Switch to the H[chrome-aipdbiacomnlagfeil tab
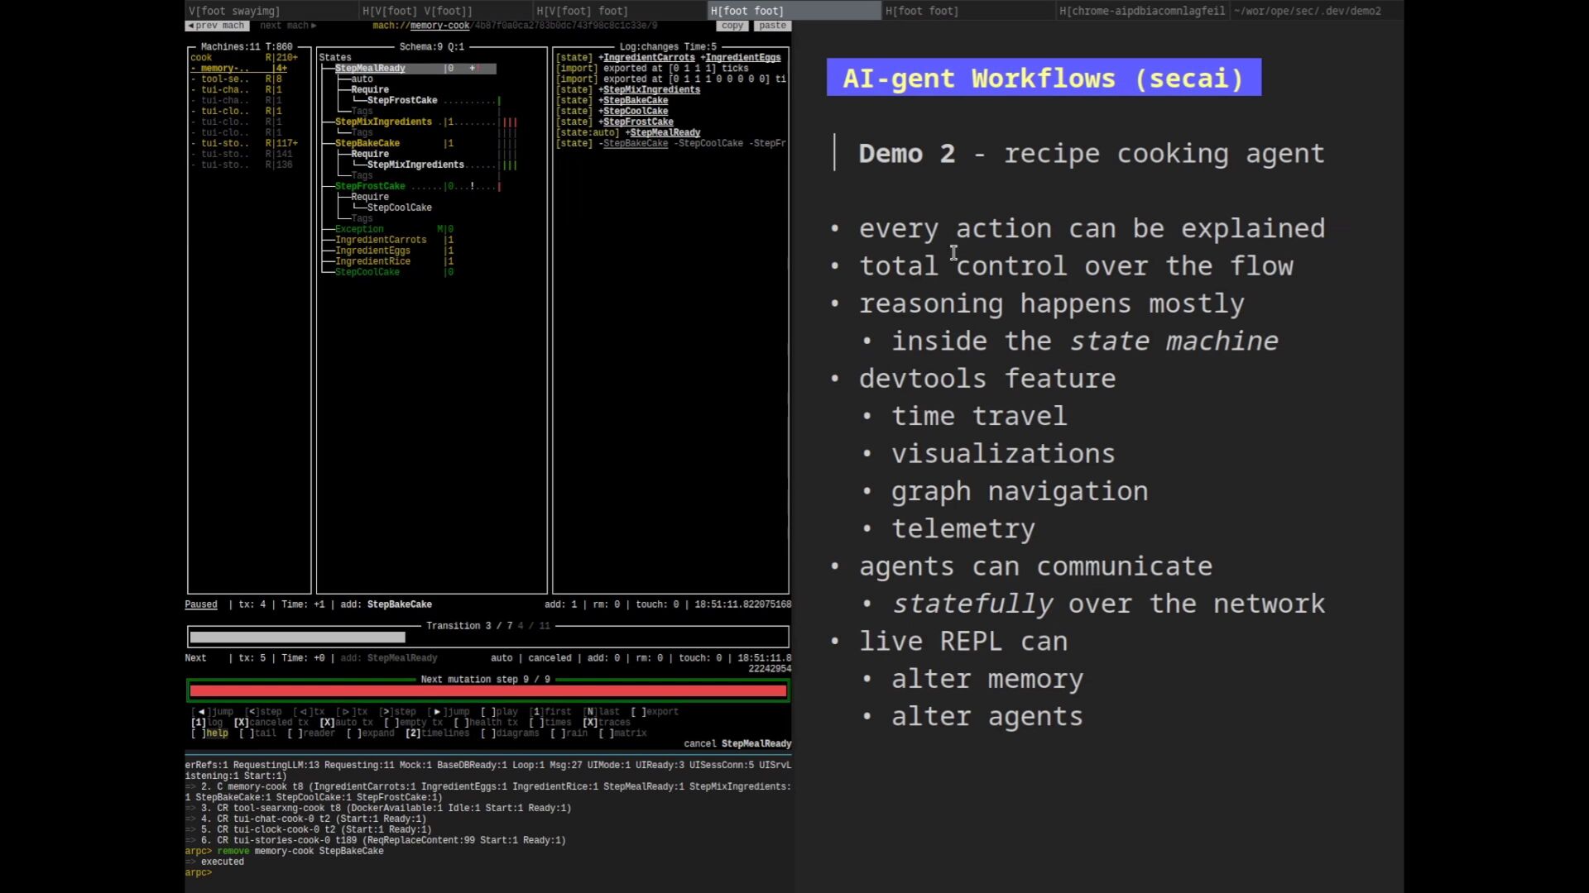Viewport: 1589px width, 893px height. coord(1142,11)
